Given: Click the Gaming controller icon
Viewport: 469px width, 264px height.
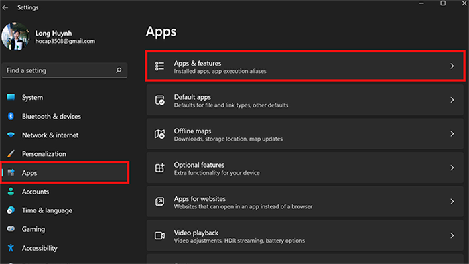Looking at the screenshot, I should click(11, 229).
